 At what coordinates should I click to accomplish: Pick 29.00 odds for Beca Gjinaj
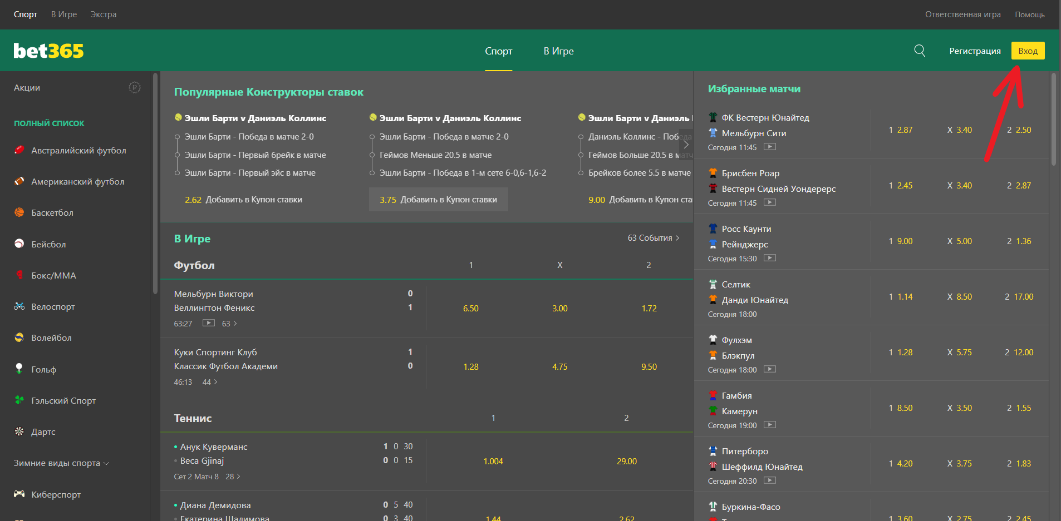627,462
